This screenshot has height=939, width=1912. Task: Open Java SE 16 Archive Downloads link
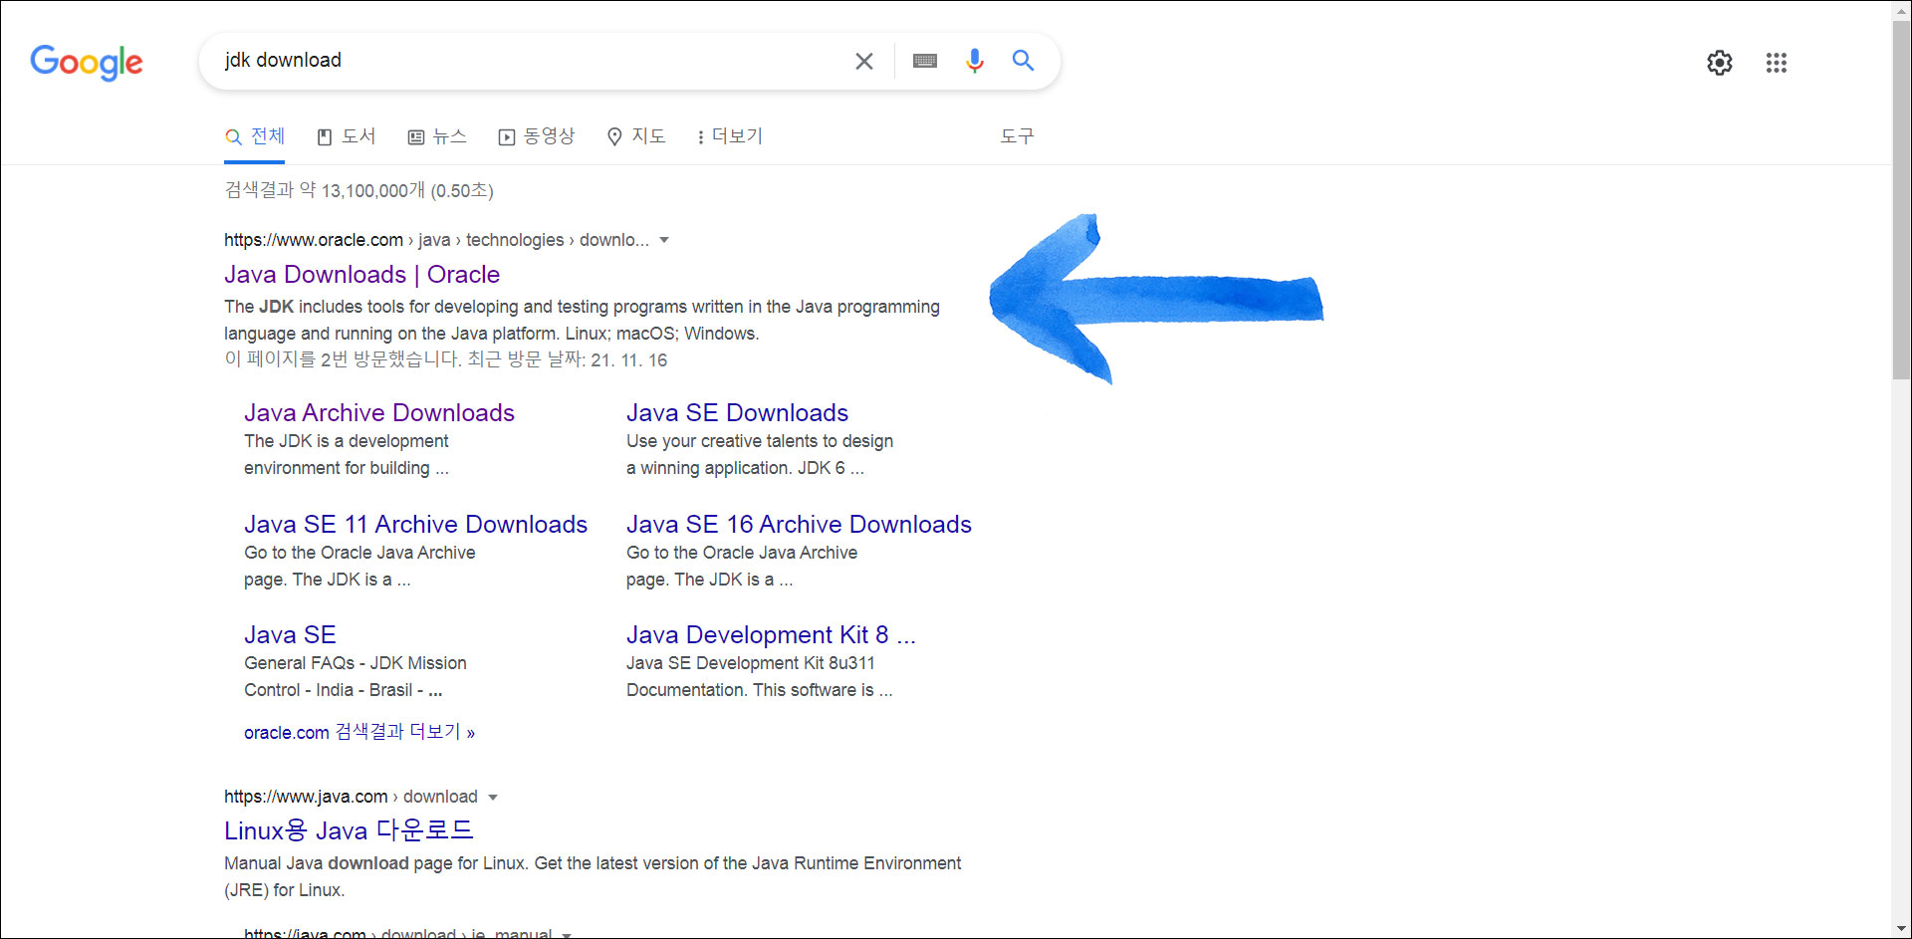(x=799, y=524)
